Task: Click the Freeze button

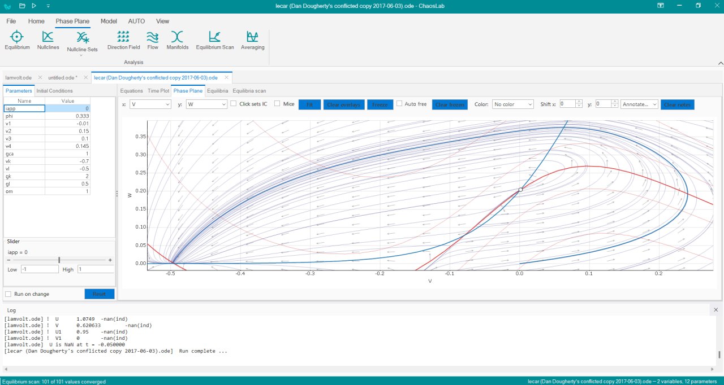Action: point(380,104)
